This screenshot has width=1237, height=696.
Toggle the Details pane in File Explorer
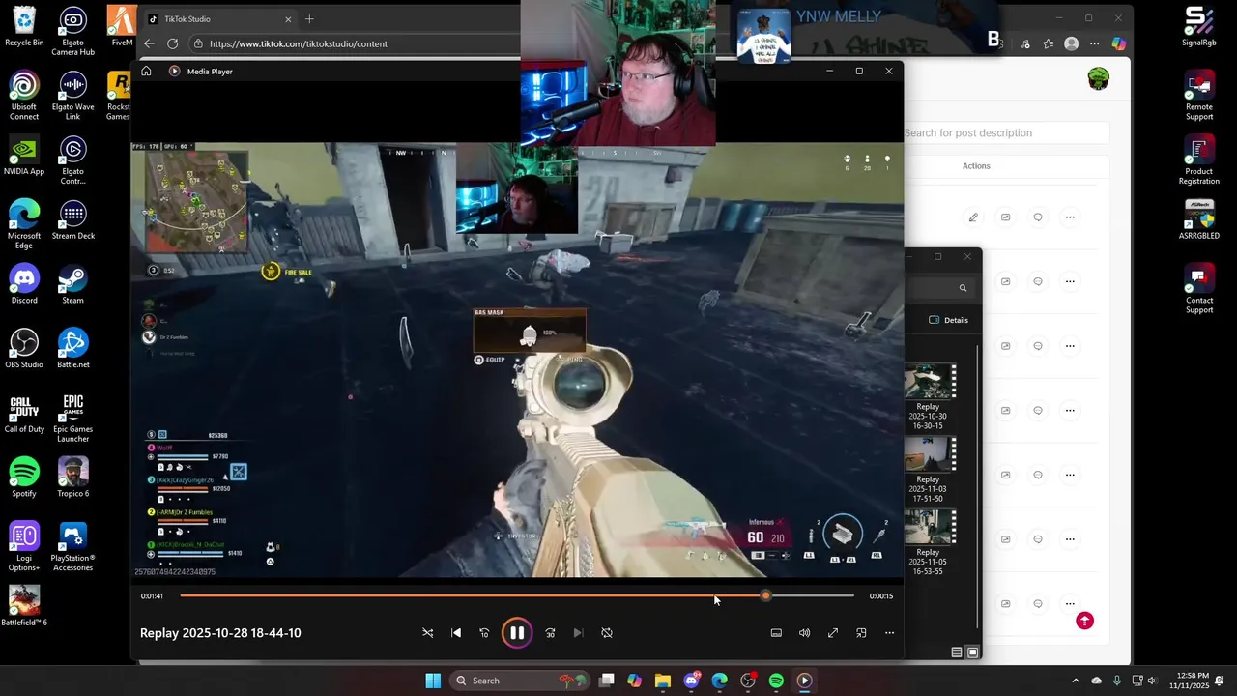948,320
